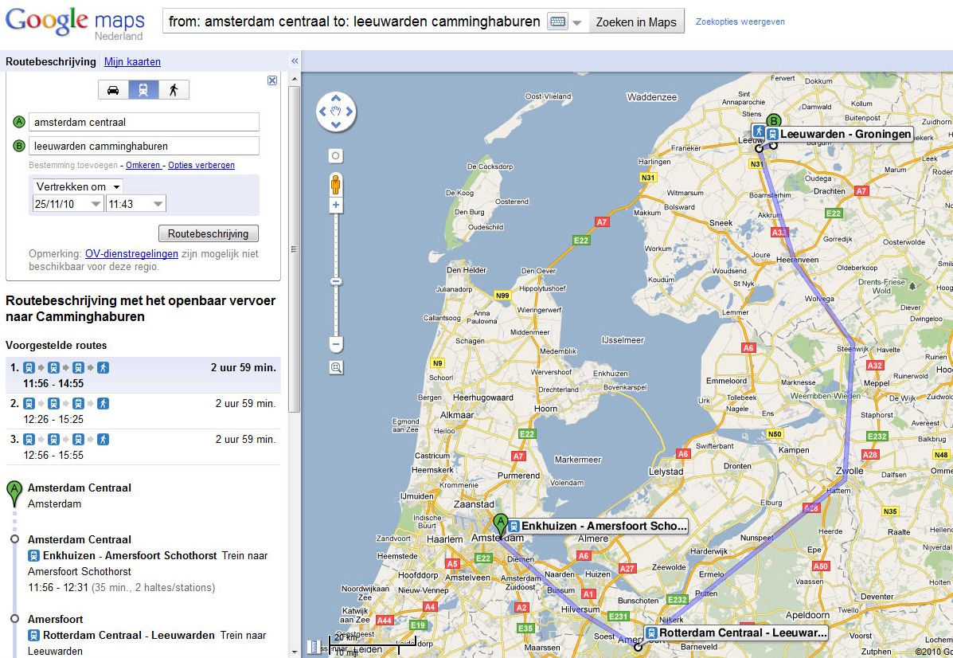
Task: Click the destination field 'leeuwarden camminghaburen'
Action: click(x=144, y=146)
